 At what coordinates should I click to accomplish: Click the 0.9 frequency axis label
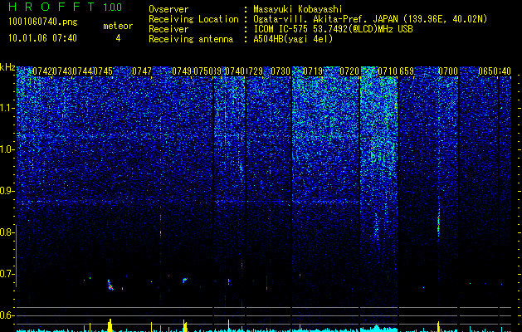[7, 191]
